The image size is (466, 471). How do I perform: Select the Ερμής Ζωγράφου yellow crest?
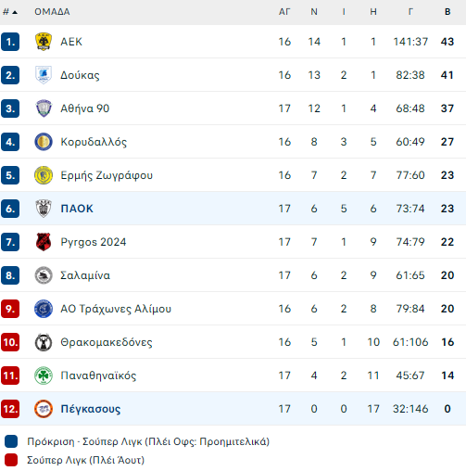(44, 175)
